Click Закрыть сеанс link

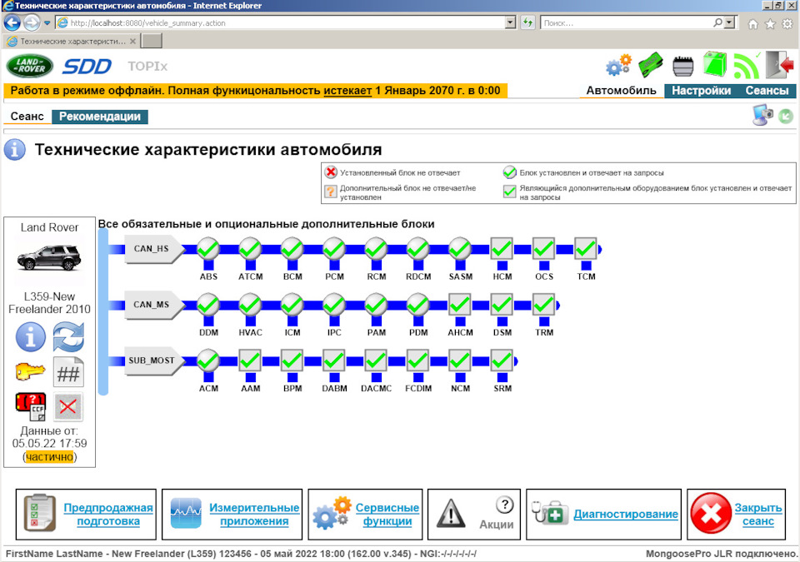point(758,514)
